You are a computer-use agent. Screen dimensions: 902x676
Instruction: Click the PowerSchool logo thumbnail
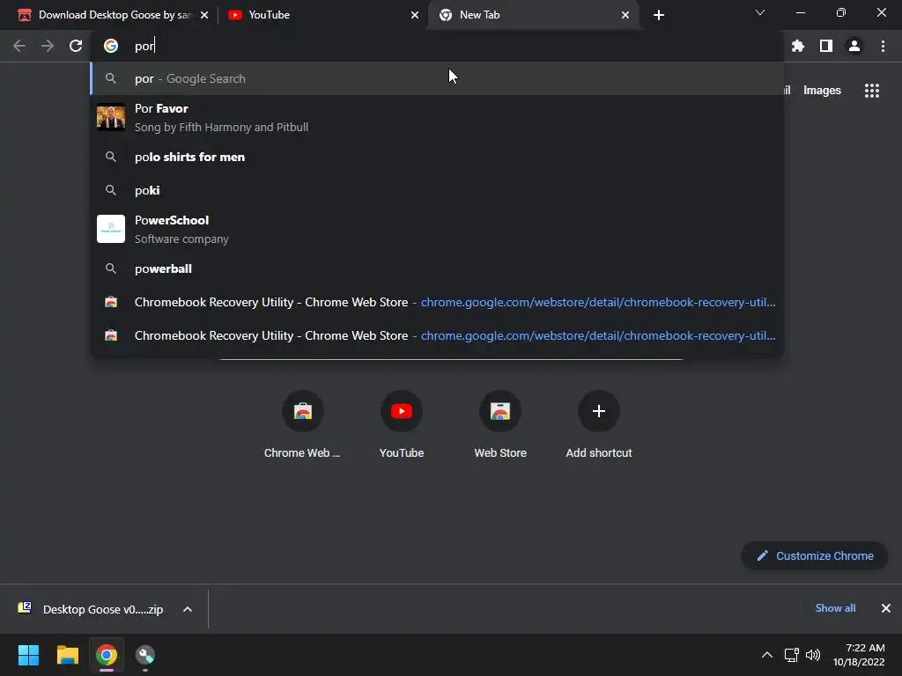click(111, 229)
